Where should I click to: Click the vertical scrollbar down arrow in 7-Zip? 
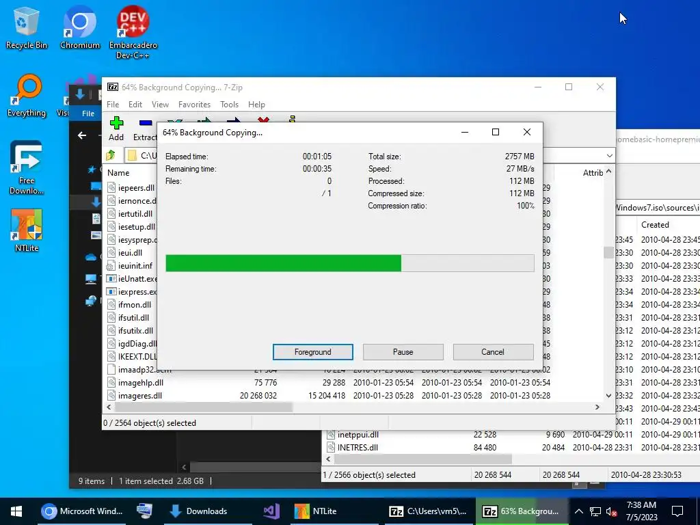tap(608, 396)
